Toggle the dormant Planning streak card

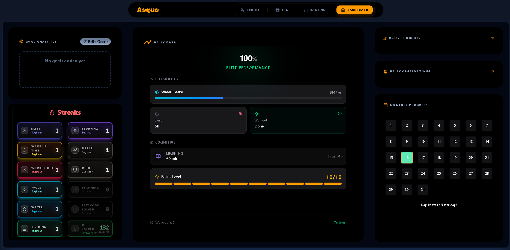tap(90, 189)
